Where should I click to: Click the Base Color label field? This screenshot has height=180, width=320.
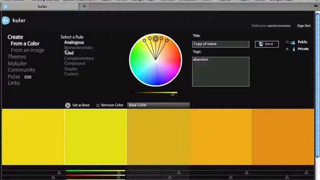(158, 105)
